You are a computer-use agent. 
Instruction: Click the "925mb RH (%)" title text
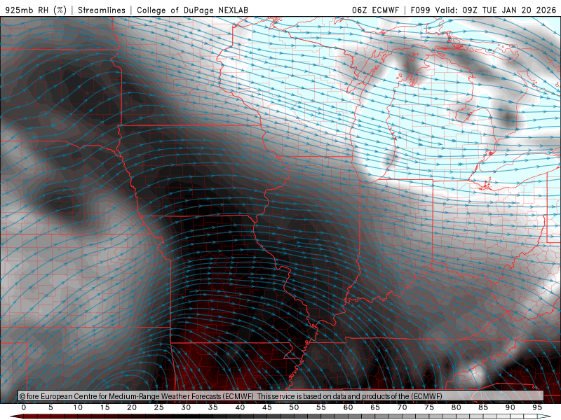[36, 10]
